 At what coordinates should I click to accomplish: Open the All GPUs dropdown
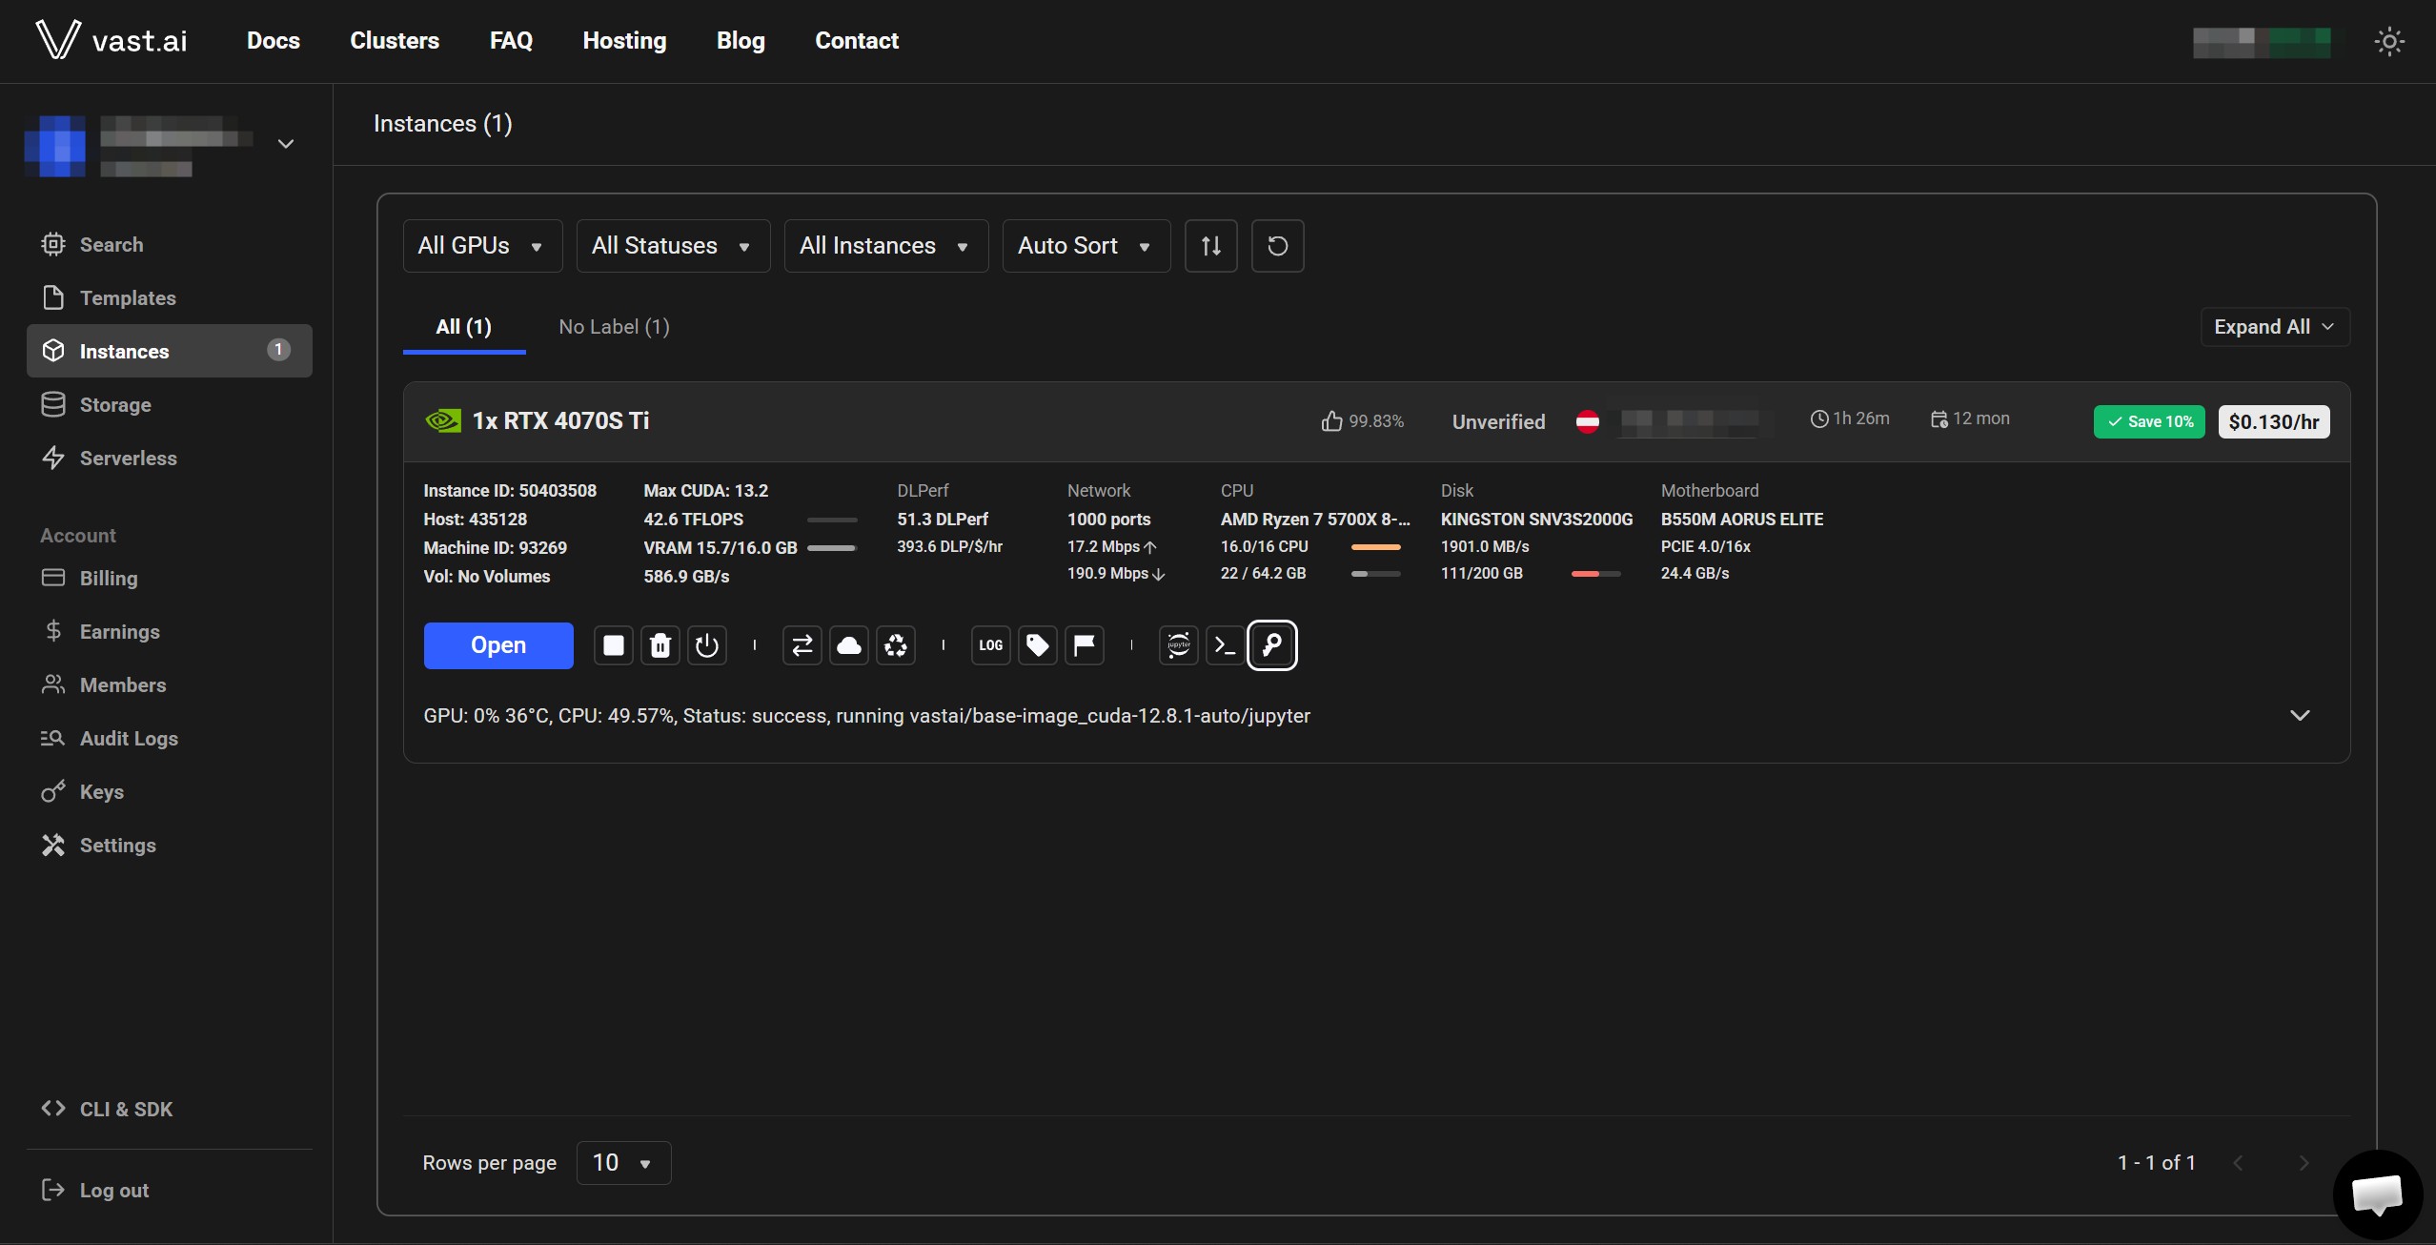(x=482, y=246)
